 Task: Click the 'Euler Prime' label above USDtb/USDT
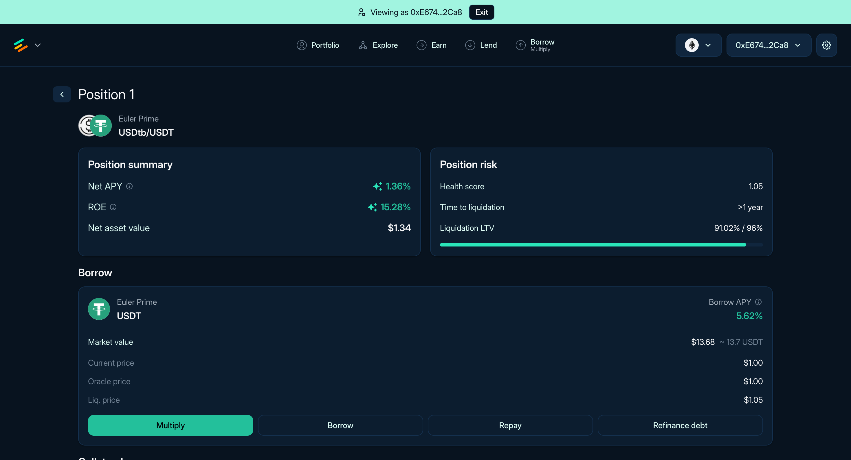(138, 119)
